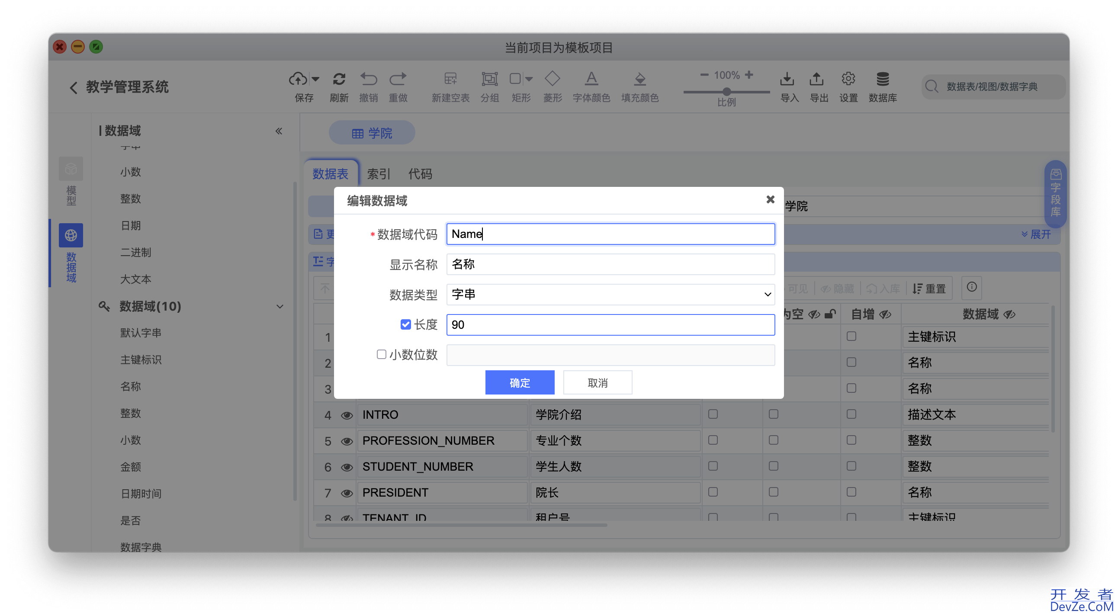This screenshot has width=1118, height=616.
Task: Click the Save cloud icon
Action: [299, 79]
